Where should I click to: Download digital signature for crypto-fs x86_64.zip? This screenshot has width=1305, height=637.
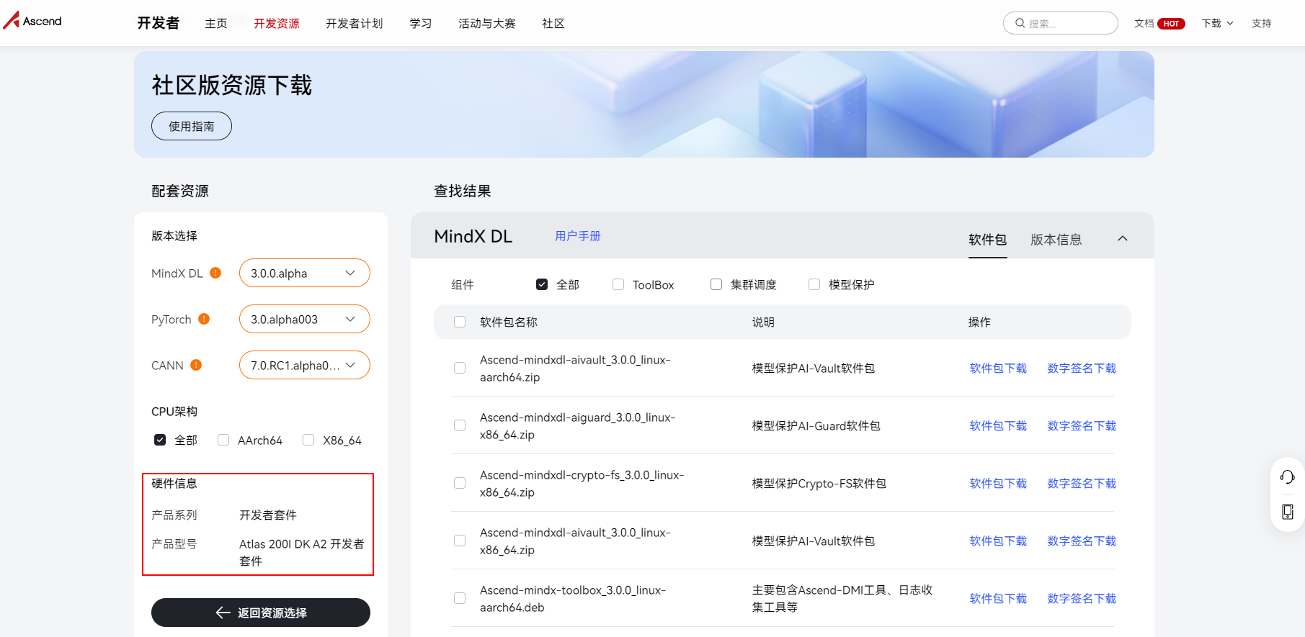tap(1082, 483)
